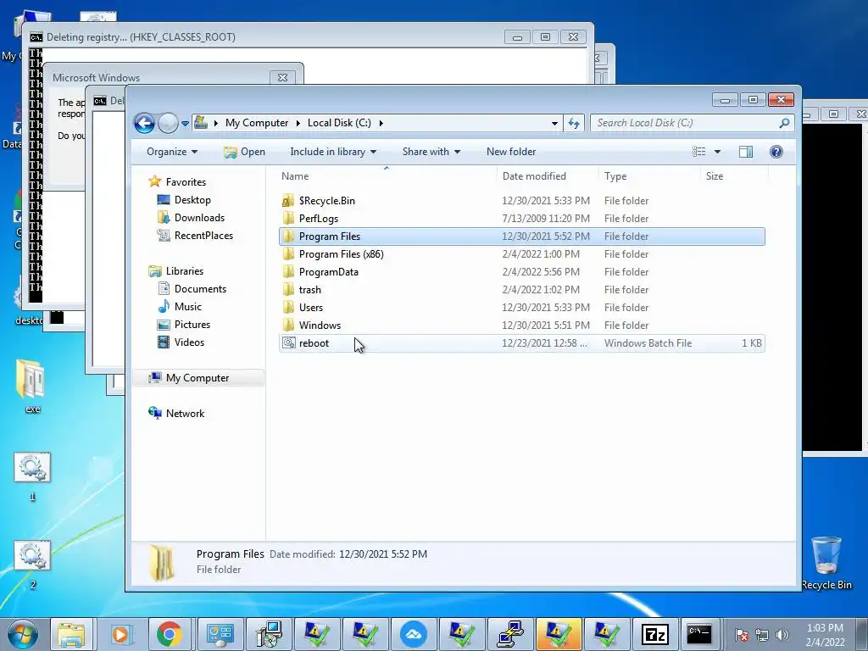Image resolution: width=868 pixels, height=651 pixels.
Task: Change view using the views icon
Action: coord(699,152)
